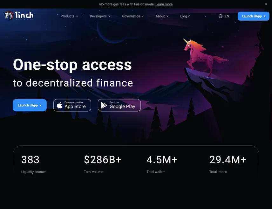The height and width of the screenshot is (209, 272).
Task: Click arrow icon in header Launch dApp
Action: 264,16
